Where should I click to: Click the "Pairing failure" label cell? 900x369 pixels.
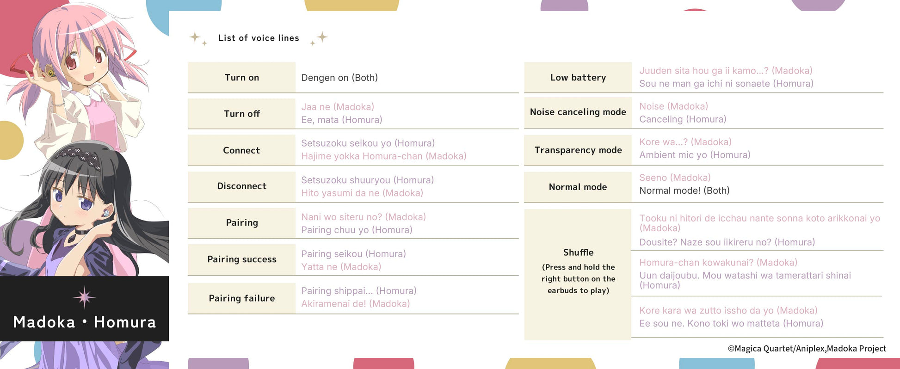[x=241, y=298]
